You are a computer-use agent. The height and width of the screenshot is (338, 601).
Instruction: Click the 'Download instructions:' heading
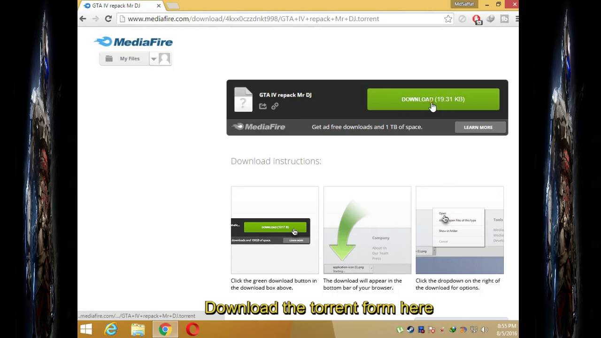[276, 161]
